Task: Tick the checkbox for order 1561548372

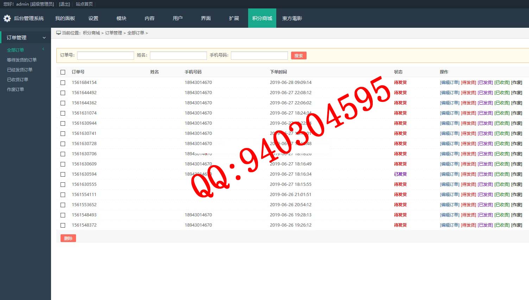Action: 63,225
